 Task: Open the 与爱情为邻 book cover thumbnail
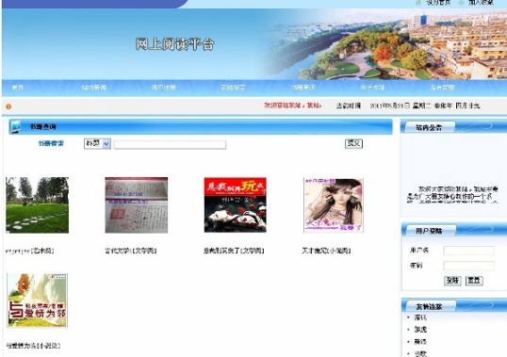click(x=37, y=300)
